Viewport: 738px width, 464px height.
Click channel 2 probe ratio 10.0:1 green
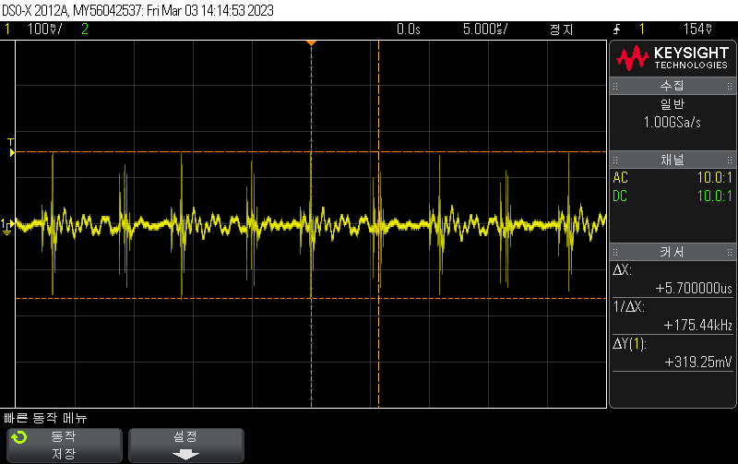point(714,196)
